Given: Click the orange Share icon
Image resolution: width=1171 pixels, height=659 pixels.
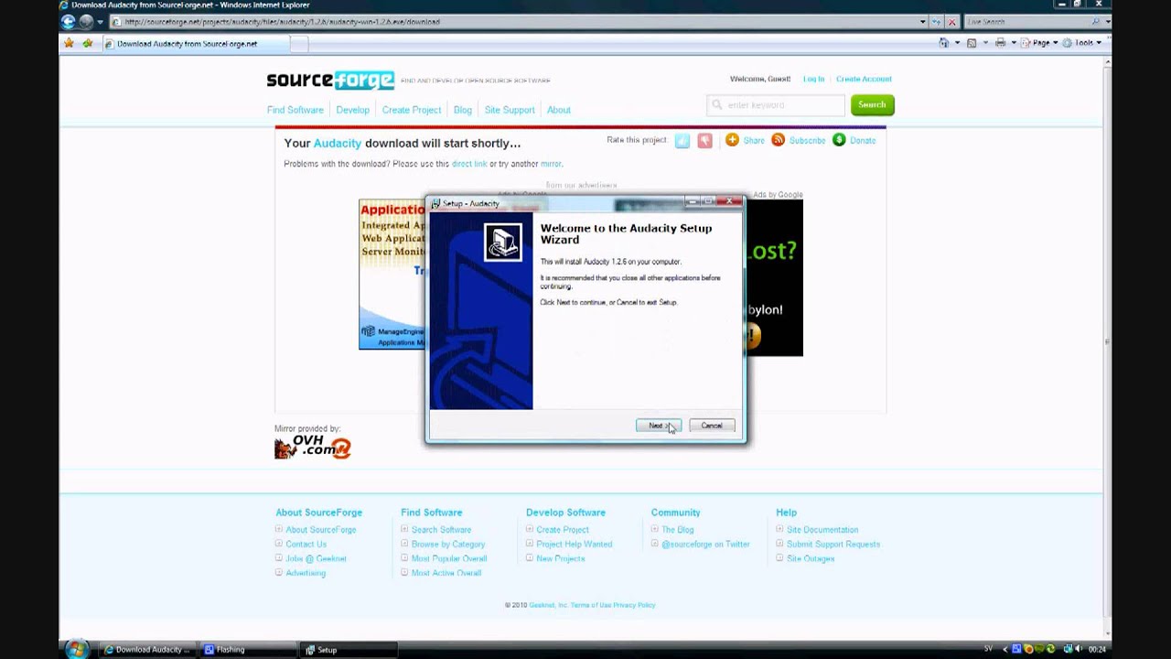Looking at the screenshot, I should 732,140.
